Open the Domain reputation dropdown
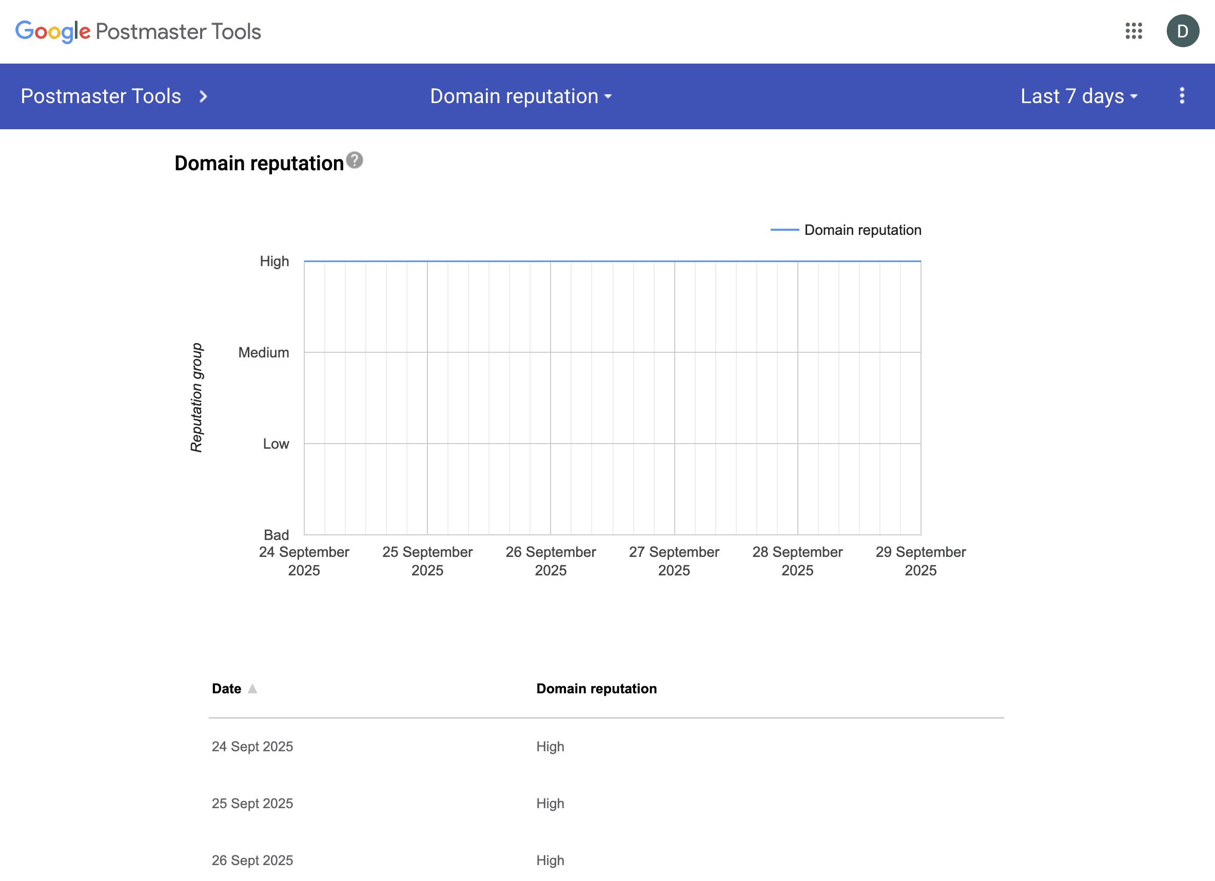The width and height of the screenshot is (1215, 881). (x=520, y=96)
